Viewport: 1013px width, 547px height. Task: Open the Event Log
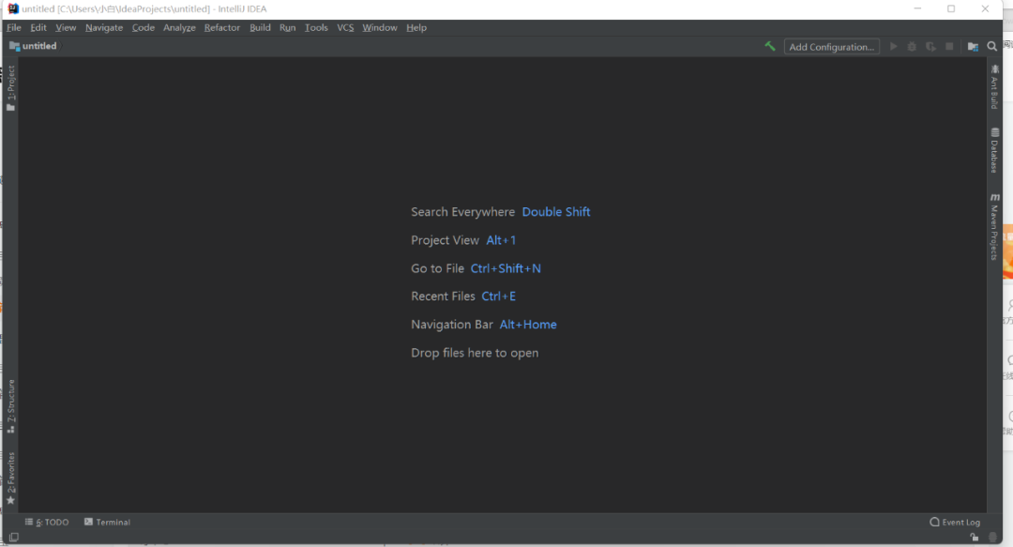coord(955,522)
